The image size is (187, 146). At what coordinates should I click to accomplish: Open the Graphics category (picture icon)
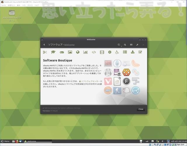[70, 52]
